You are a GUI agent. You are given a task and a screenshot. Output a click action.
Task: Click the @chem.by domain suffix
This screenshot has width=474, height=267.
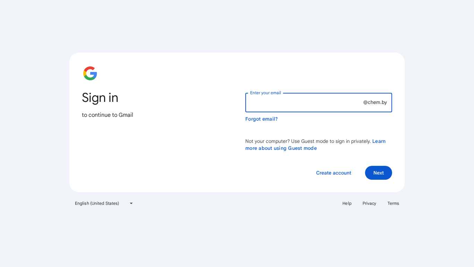375,102
